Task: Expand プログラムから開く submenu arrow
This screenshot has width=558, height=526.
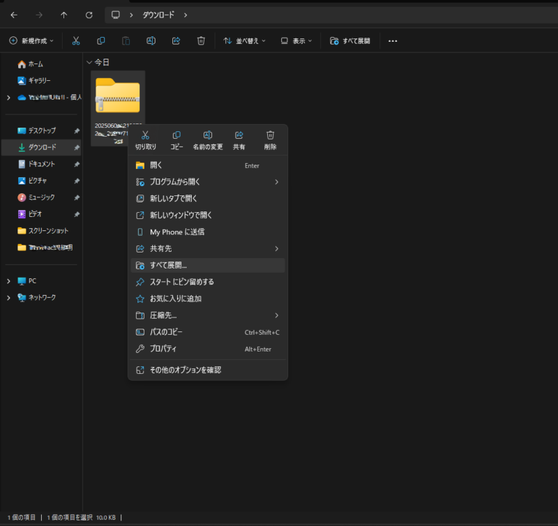Action: click(x=276, y=182)
